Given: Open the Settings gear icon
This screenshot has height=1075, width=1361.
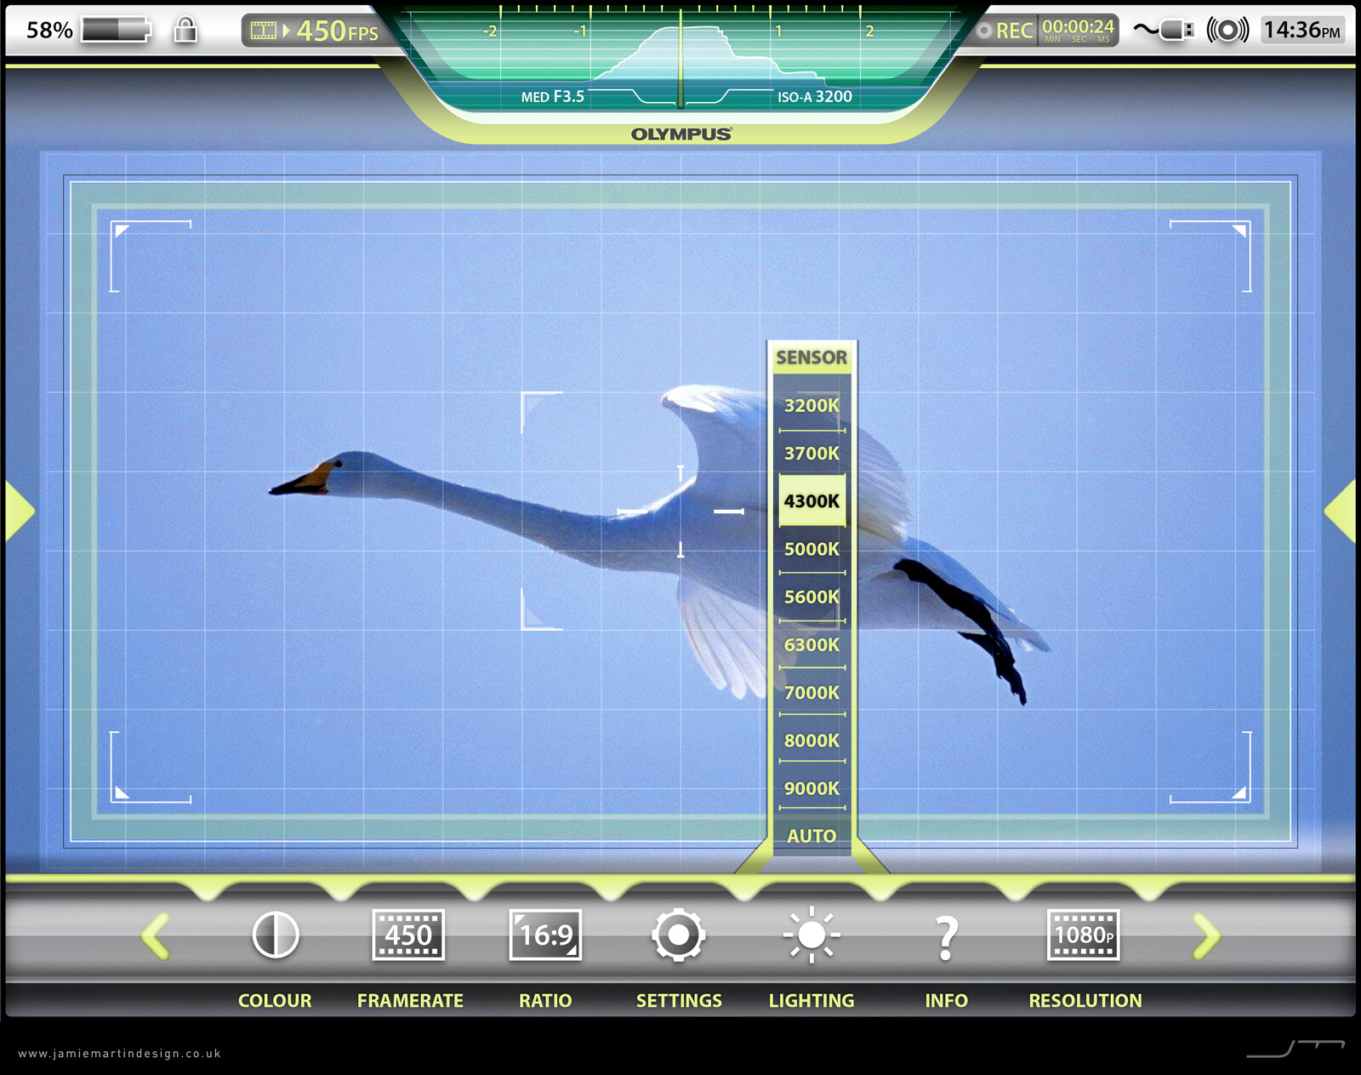Looking at the screenshot, I should click(x=678, y=935).
